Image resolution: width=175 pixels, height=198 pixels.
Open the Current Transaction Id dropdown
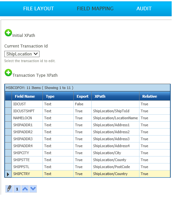[x=22, y=54]
